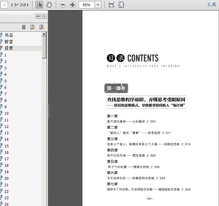Jump to bookmark 18
219x206 pixels.
point(7,166)
